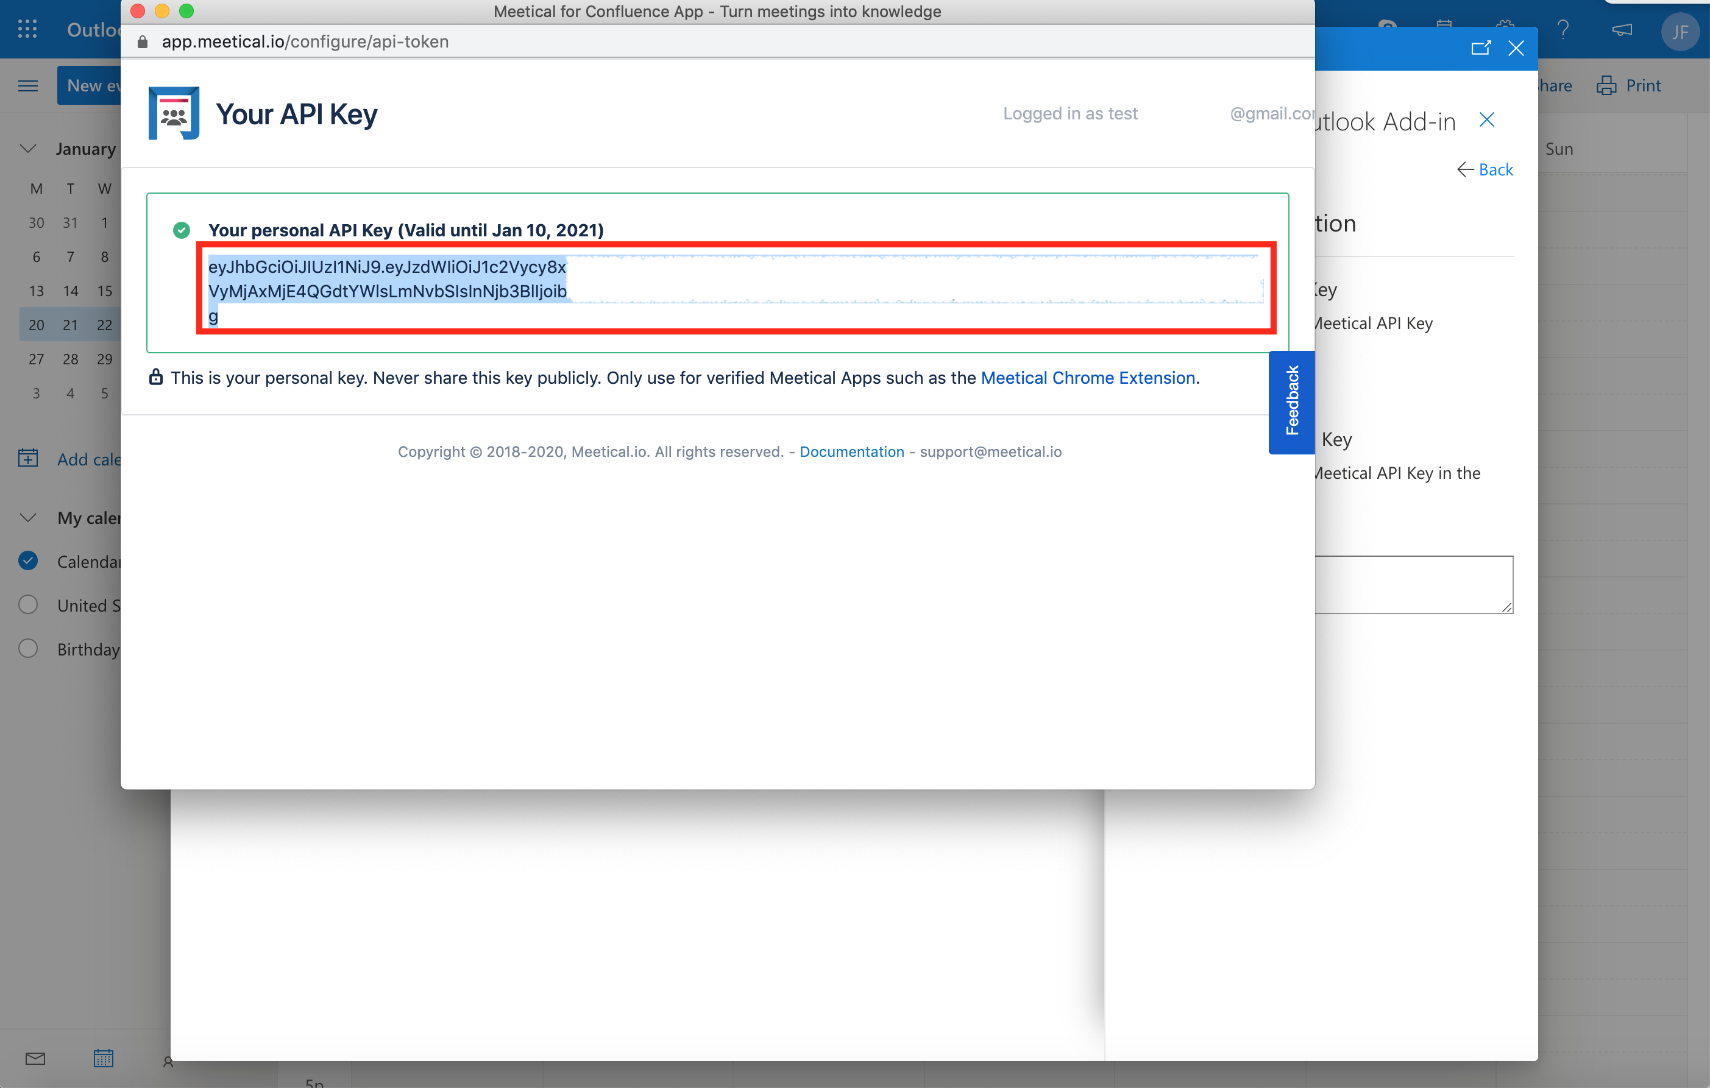Open the Documentation link
1710x1088 pixels.
click(852, 451)
